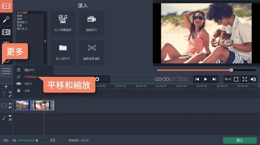This screenshot has width=260, height=145.
Task: Click the green 匯出 export button
Action: 240,141
